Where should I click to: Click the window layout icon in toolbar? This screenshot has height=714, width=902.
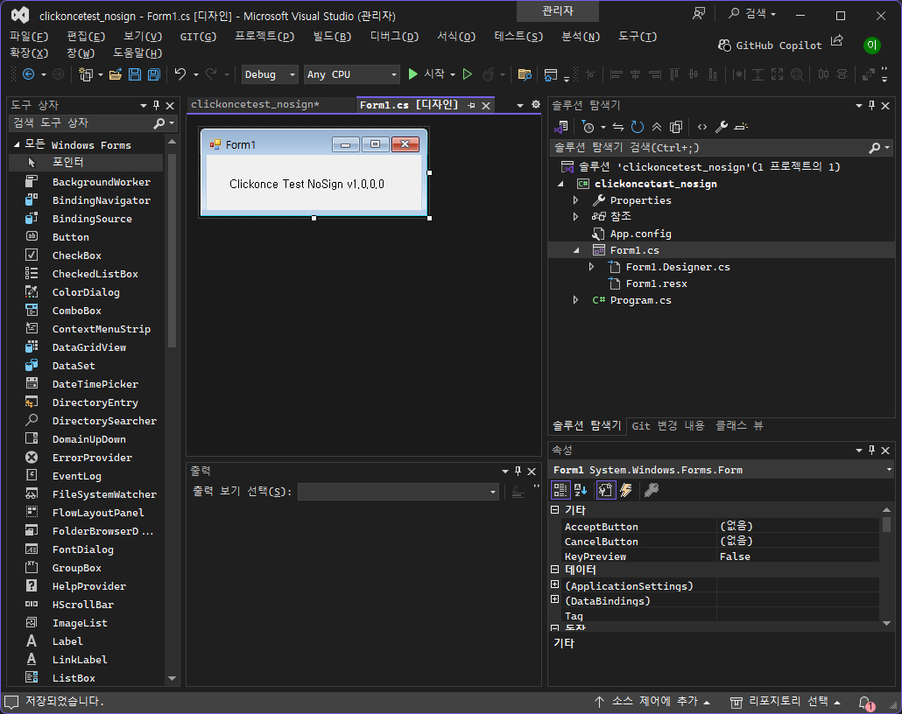tap(551, 74)
